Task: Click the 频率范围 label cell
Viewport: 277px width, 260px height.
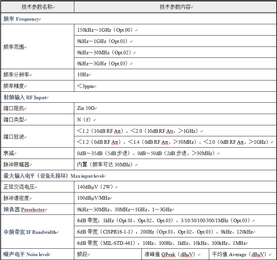Action: [37, 47]
